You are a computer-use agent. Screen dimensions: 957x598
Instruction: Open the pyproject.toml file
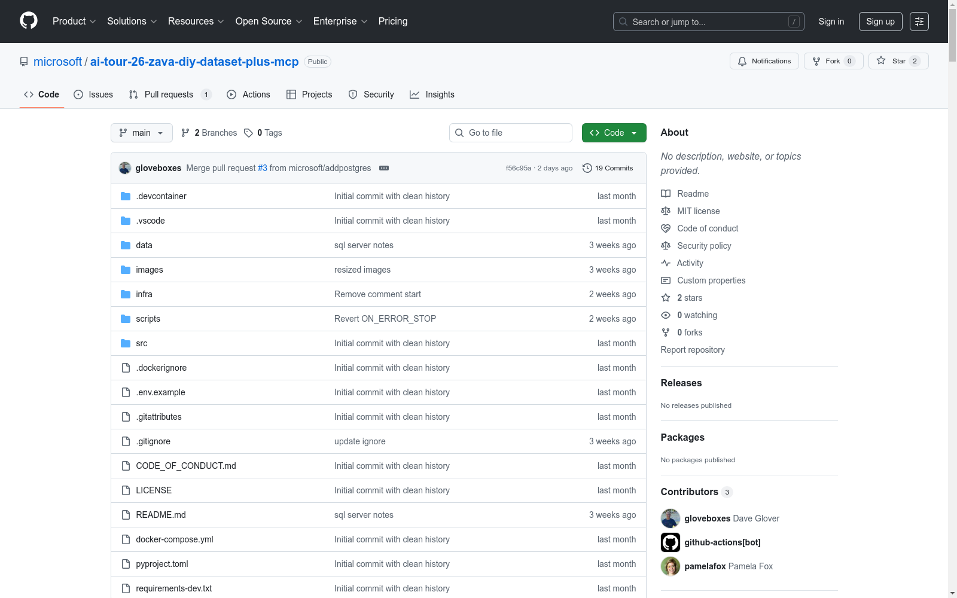162,564
